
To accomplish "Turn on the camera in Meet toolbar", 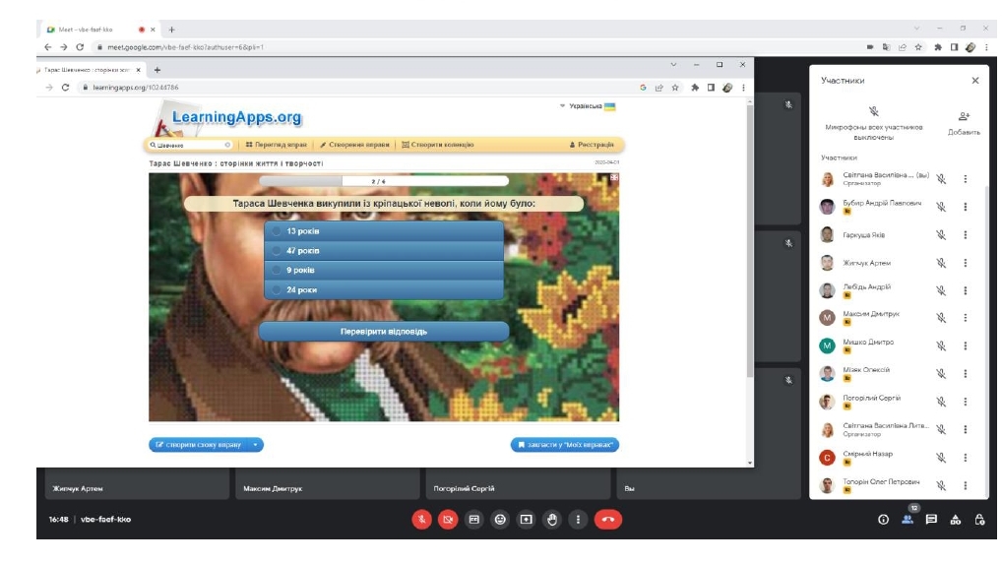I will pyautogui.click(x=448, y=520).
